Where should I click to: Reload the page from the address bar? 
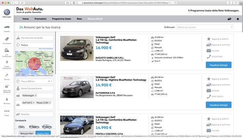175,3
